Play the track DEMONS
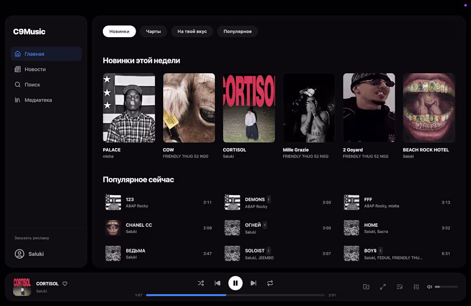 [278, 202]
